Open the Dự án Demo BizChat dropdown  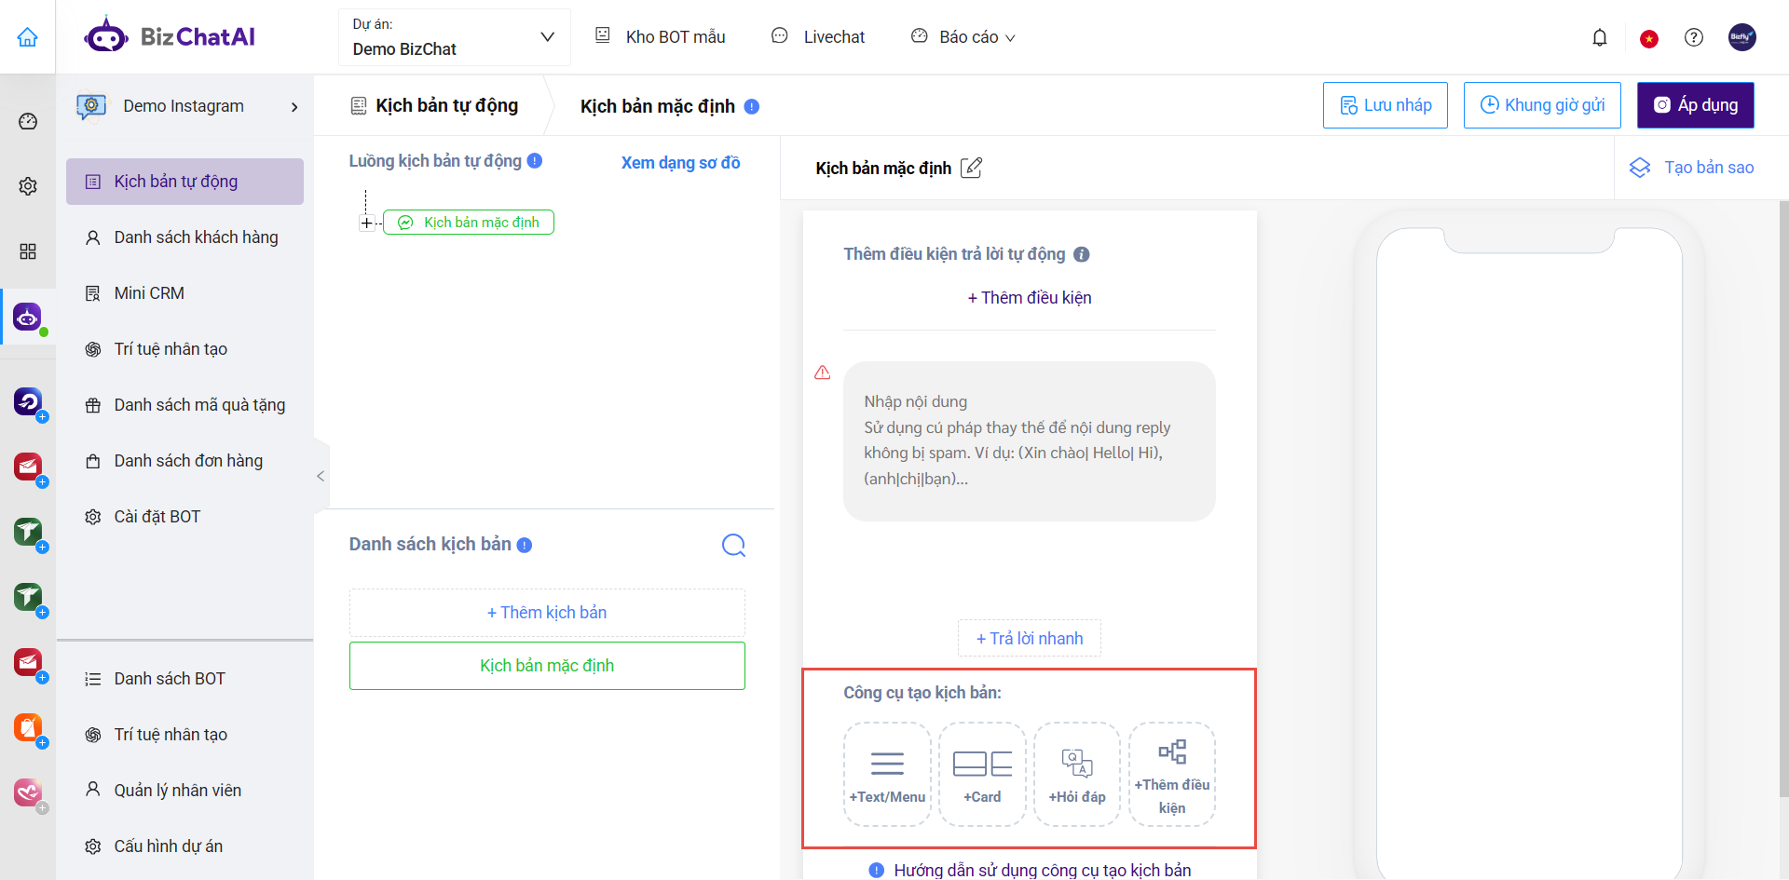tap(454, 37)
